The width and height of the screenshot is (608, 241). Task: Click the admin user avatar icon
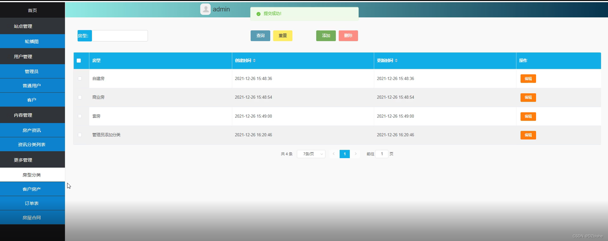pos(205,9)
